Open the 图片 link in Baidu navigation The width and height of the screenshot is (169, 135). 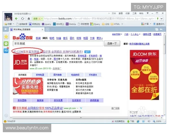pos(72,38)
